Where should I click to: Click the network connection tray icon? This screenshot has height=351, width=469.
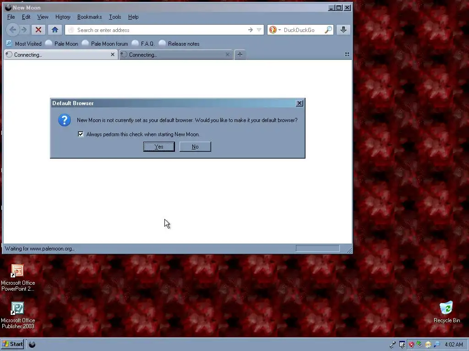pos(436,345)
